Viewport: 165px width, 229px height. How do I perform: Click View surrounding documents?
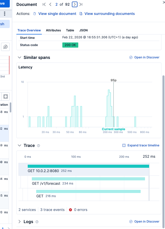pyautogui.click(x=109, y=14)
